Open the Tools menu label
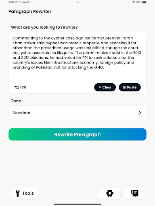The width and height of the screenshot is (155, 206). coord(28,193)
